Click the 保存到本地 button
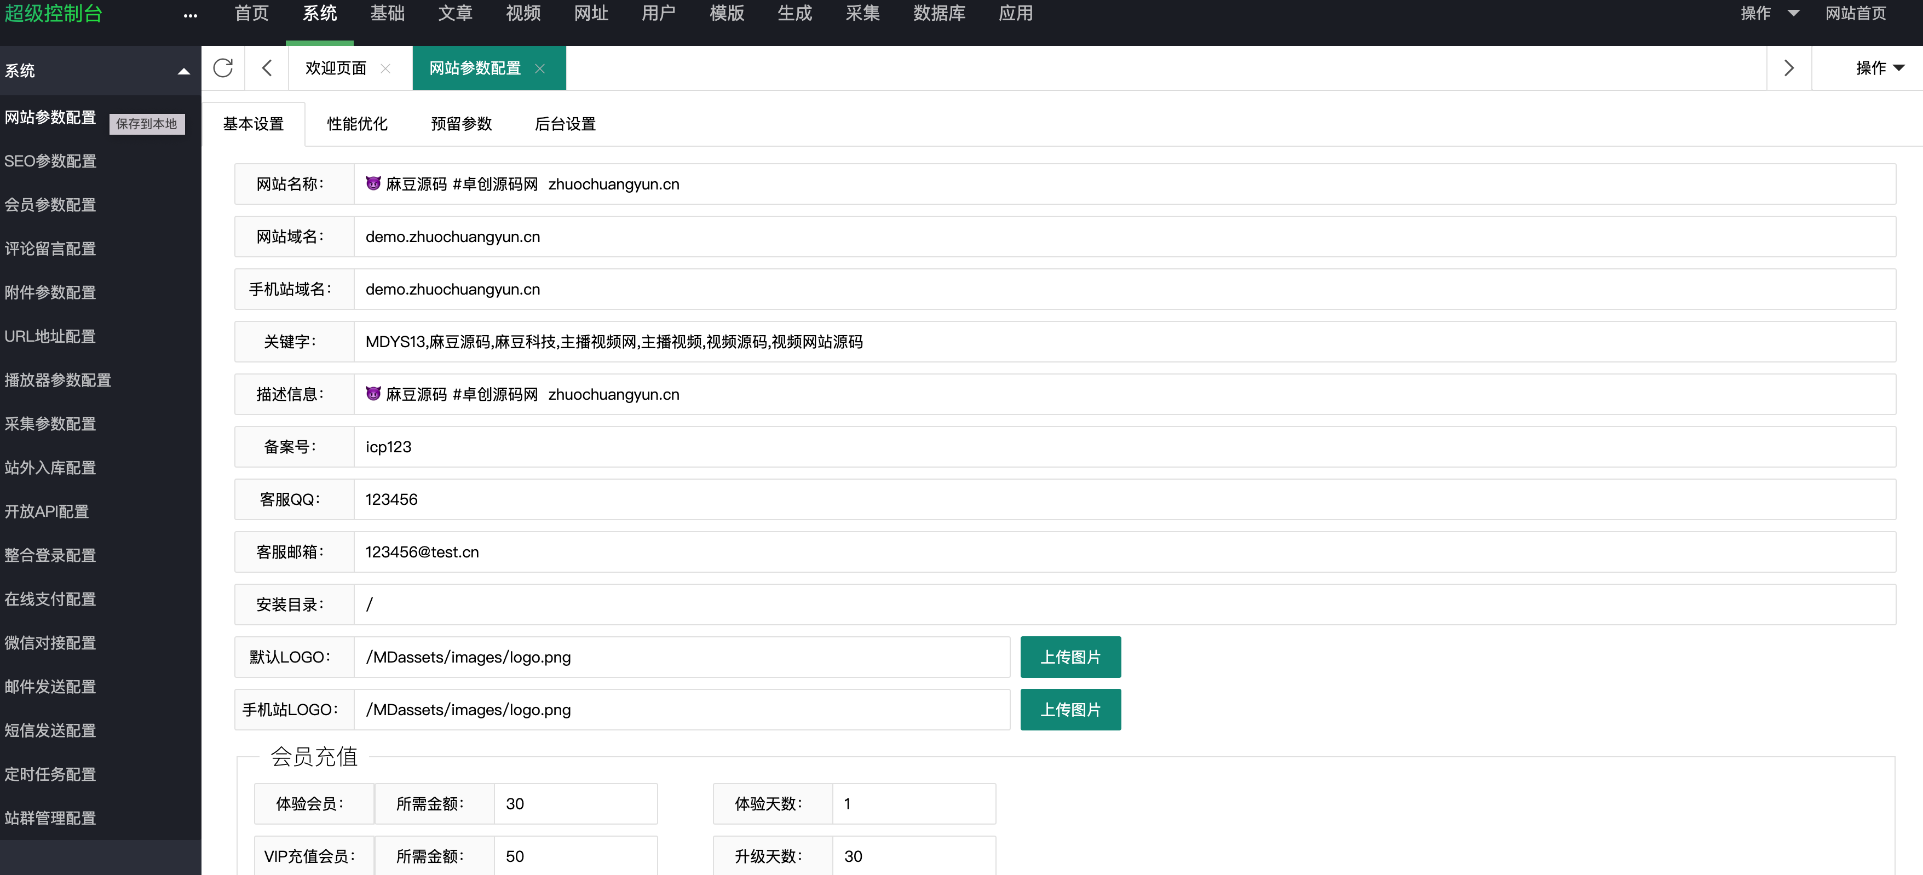The height and width of the screenshot is (875, 1923). tap(147, 124)
